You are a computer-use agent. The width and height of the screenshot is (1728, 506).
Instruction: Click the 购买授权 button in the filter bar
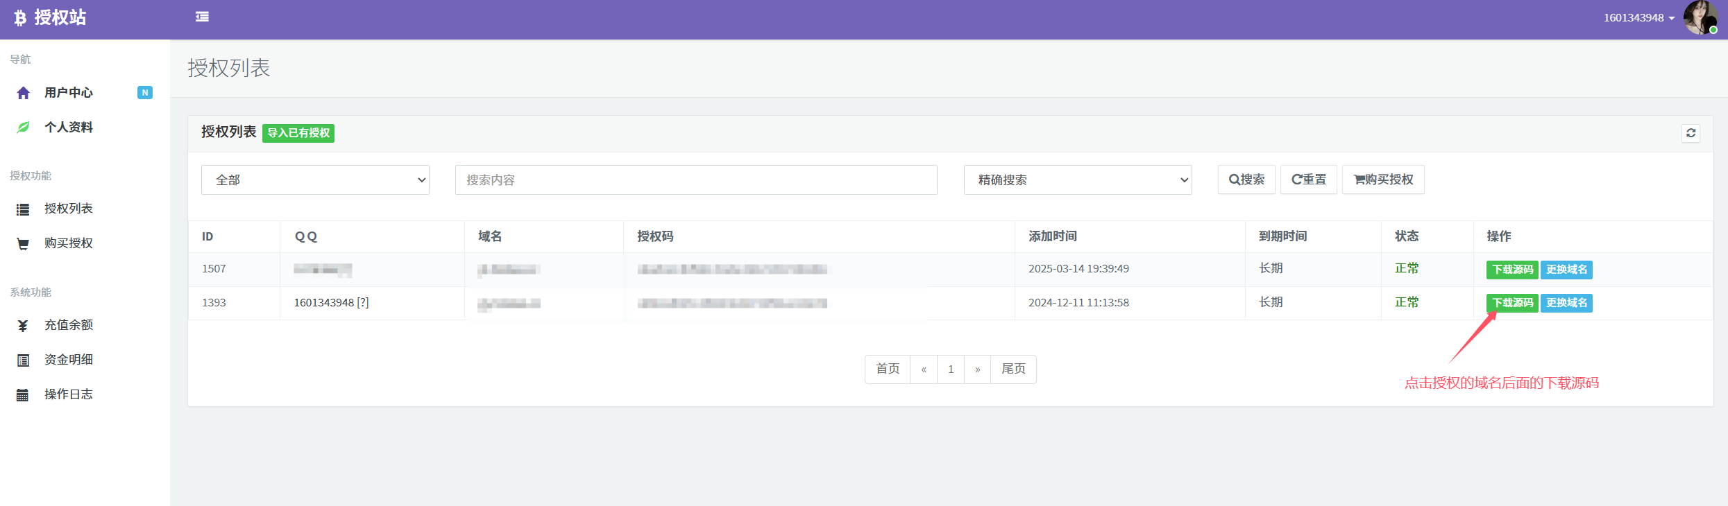coord(1383,180)
